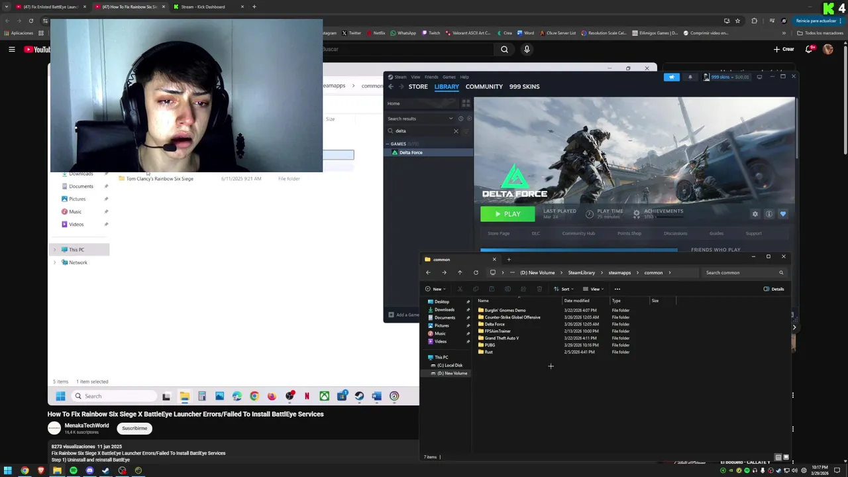Click YouTube search magnifier button

(504, 49)
